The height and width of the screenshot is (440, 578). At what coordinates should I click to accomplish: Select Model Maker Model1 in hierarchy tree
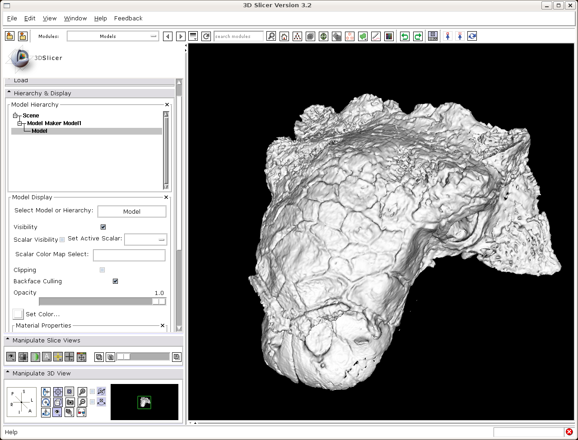pos(54,123)
